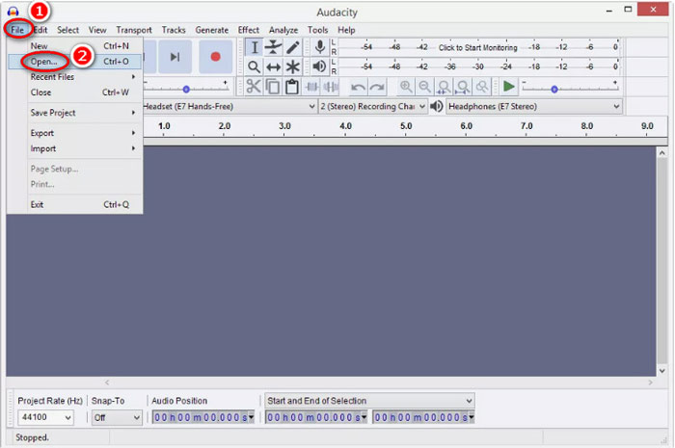Click the Silence audio icon
This screenshot has height=448, width=675.
[x=331, y=87]
